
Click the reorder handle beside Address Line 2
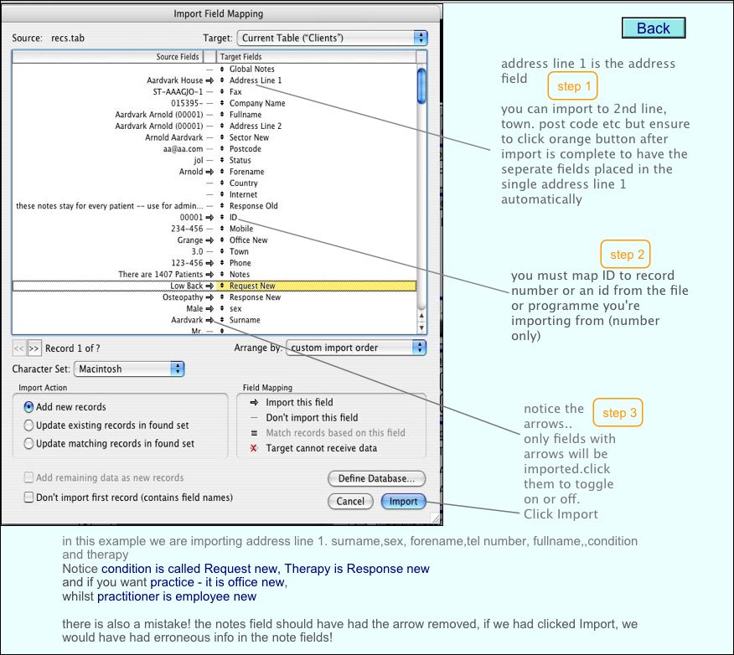(222, 126)
